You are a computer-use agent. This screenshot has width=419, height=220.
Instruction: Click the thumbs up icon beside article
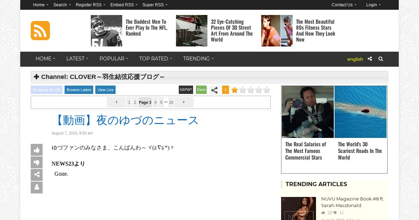pyautogui.click(x=37, y=150)
